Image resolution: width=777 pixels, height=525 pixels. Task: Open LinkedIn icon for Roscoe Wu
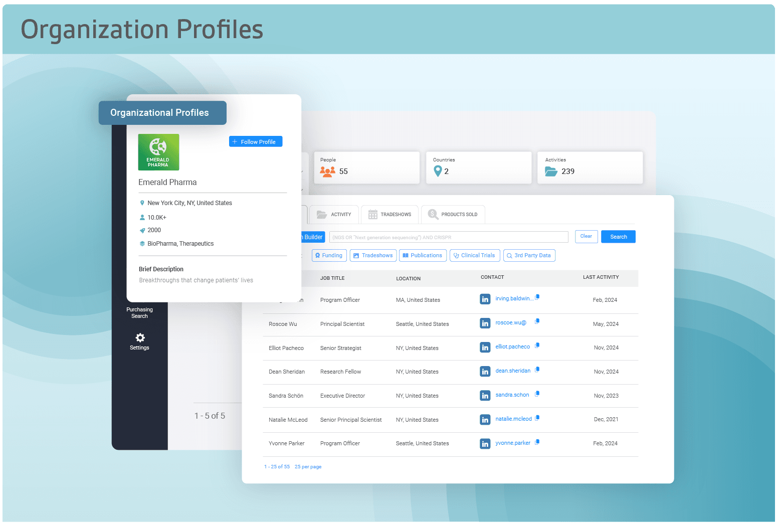[485, 323]
